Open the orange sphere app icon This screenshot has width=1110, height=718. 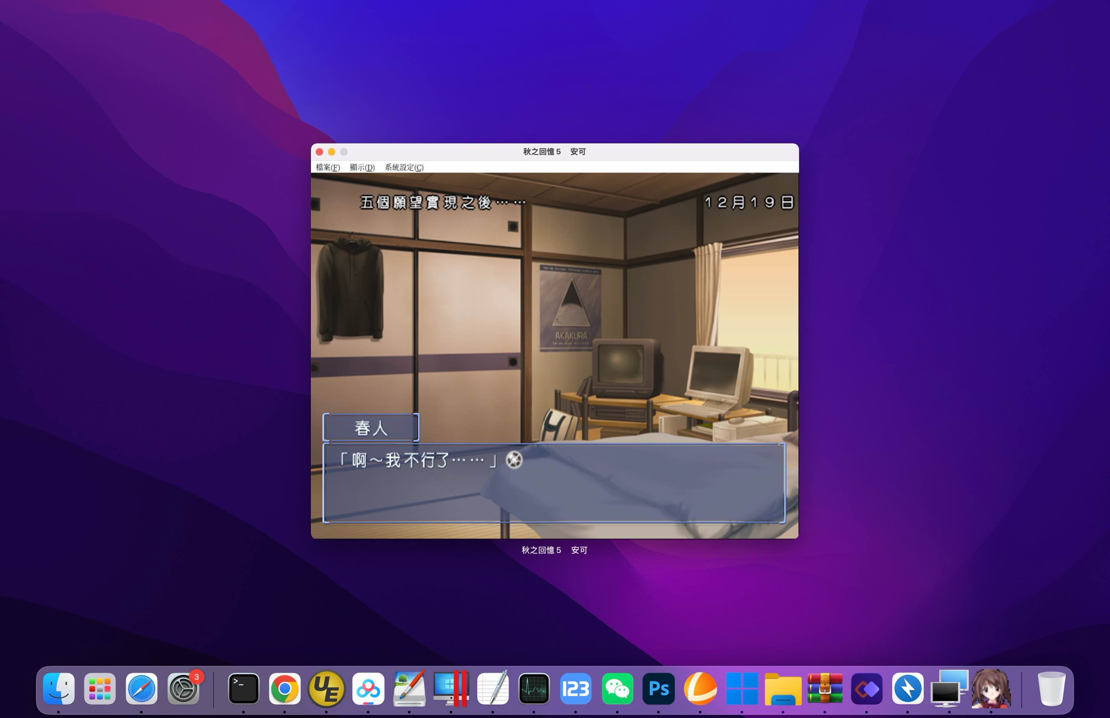click(700, 688)
